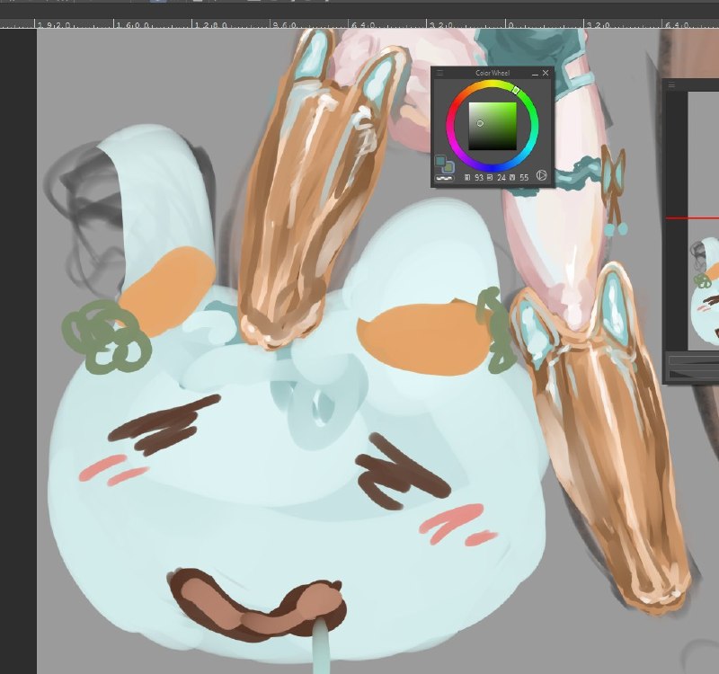Click the Color Wheel title bar
719x674 pixels.
point(493,73)
